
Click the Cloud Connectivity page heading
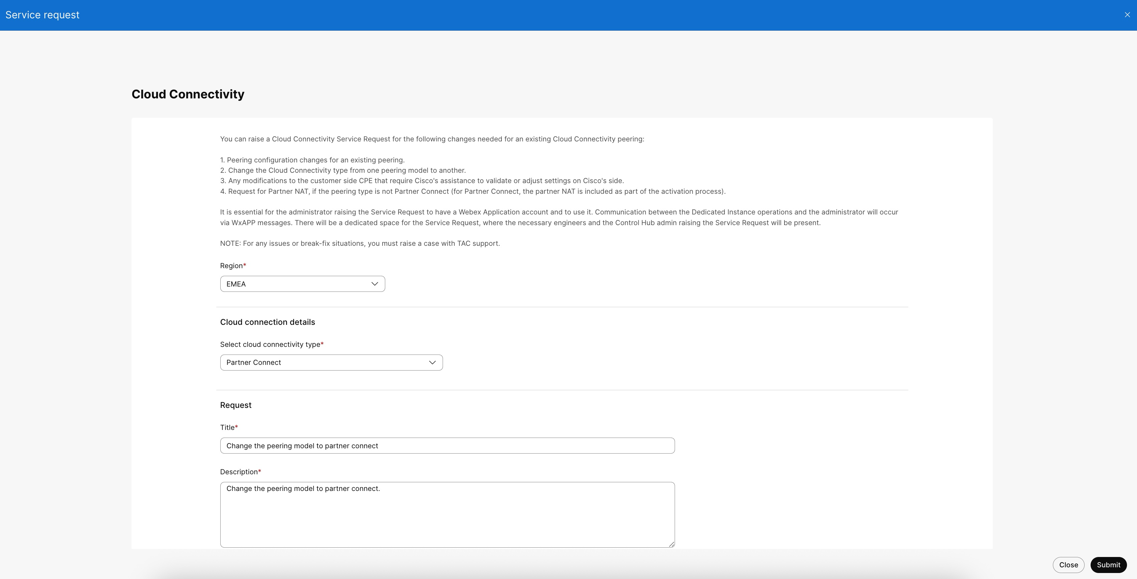click(x=188, y=94)
